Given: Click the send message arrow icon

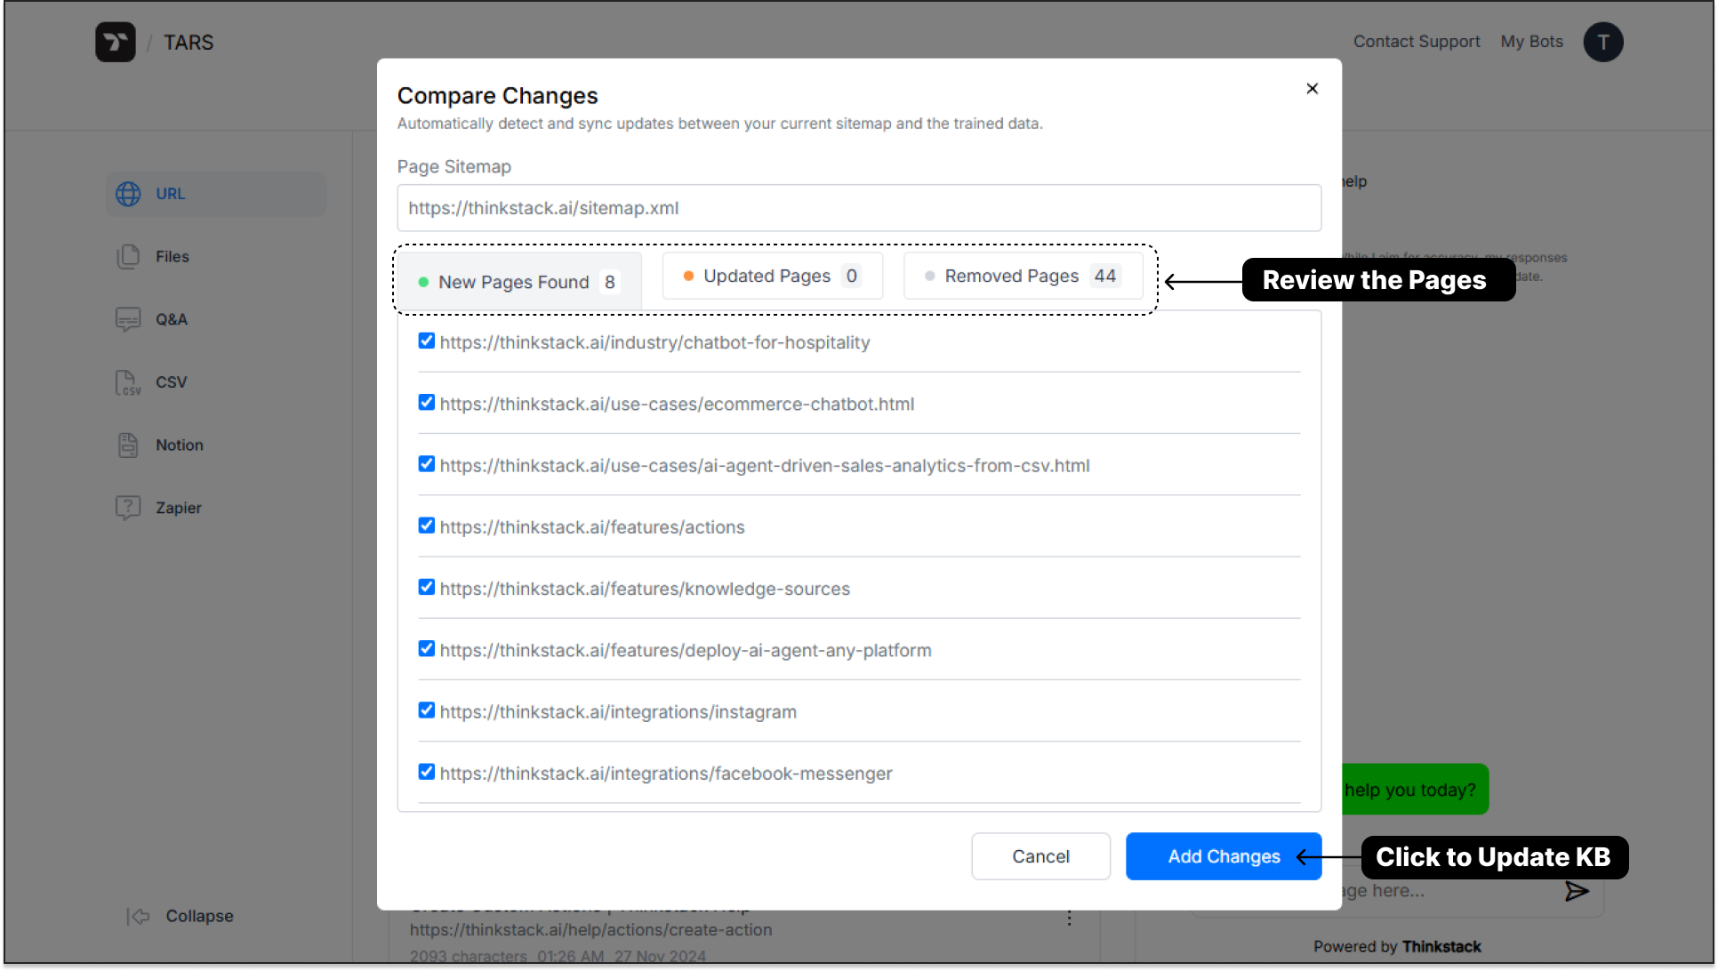Looking at the screenshot, I should [1577, 891].
